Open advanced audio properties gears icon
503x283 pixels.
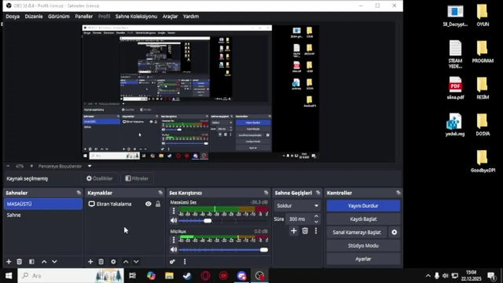(172, 262)
